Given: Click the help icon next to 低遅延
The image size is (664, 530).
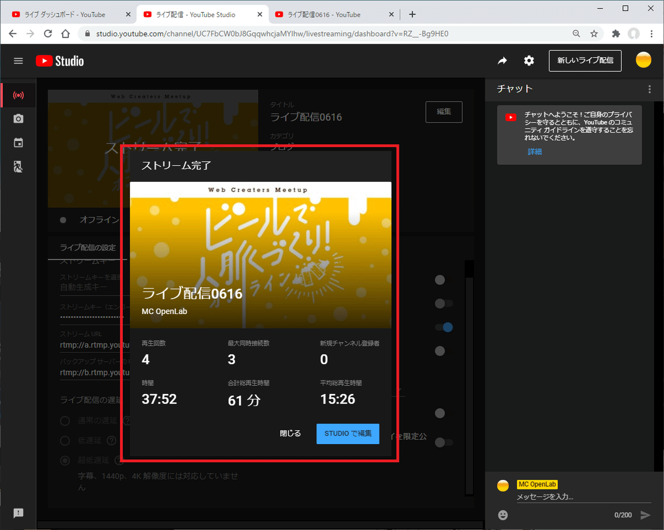Looking at the screenshot, I should click(x=111, y=441).
